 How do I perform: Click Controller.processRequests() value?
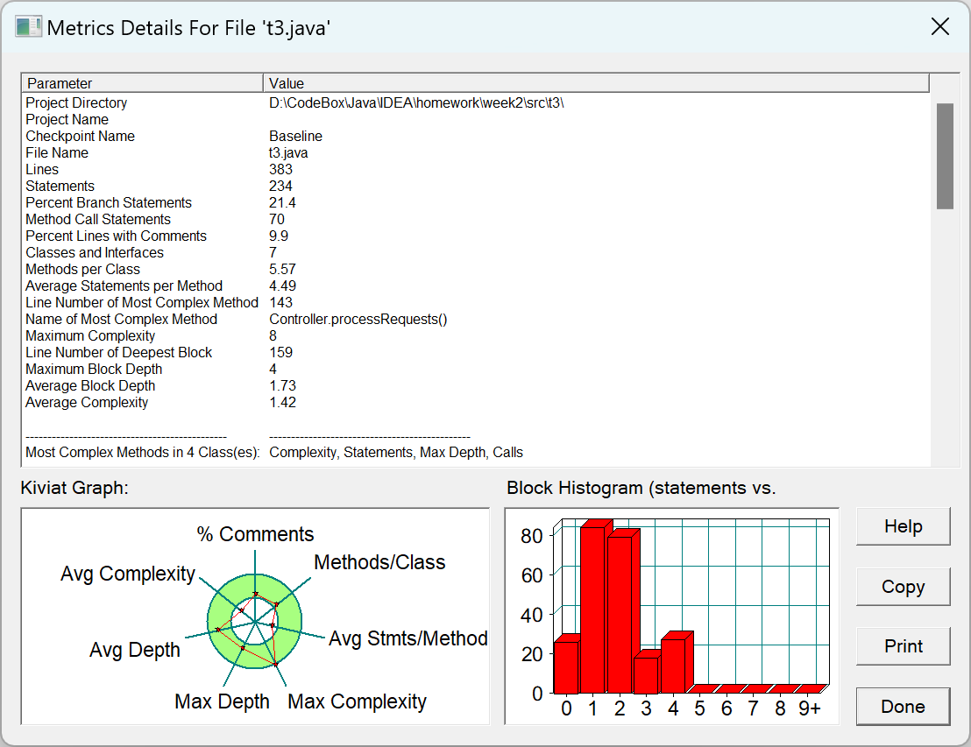point(358,320)
